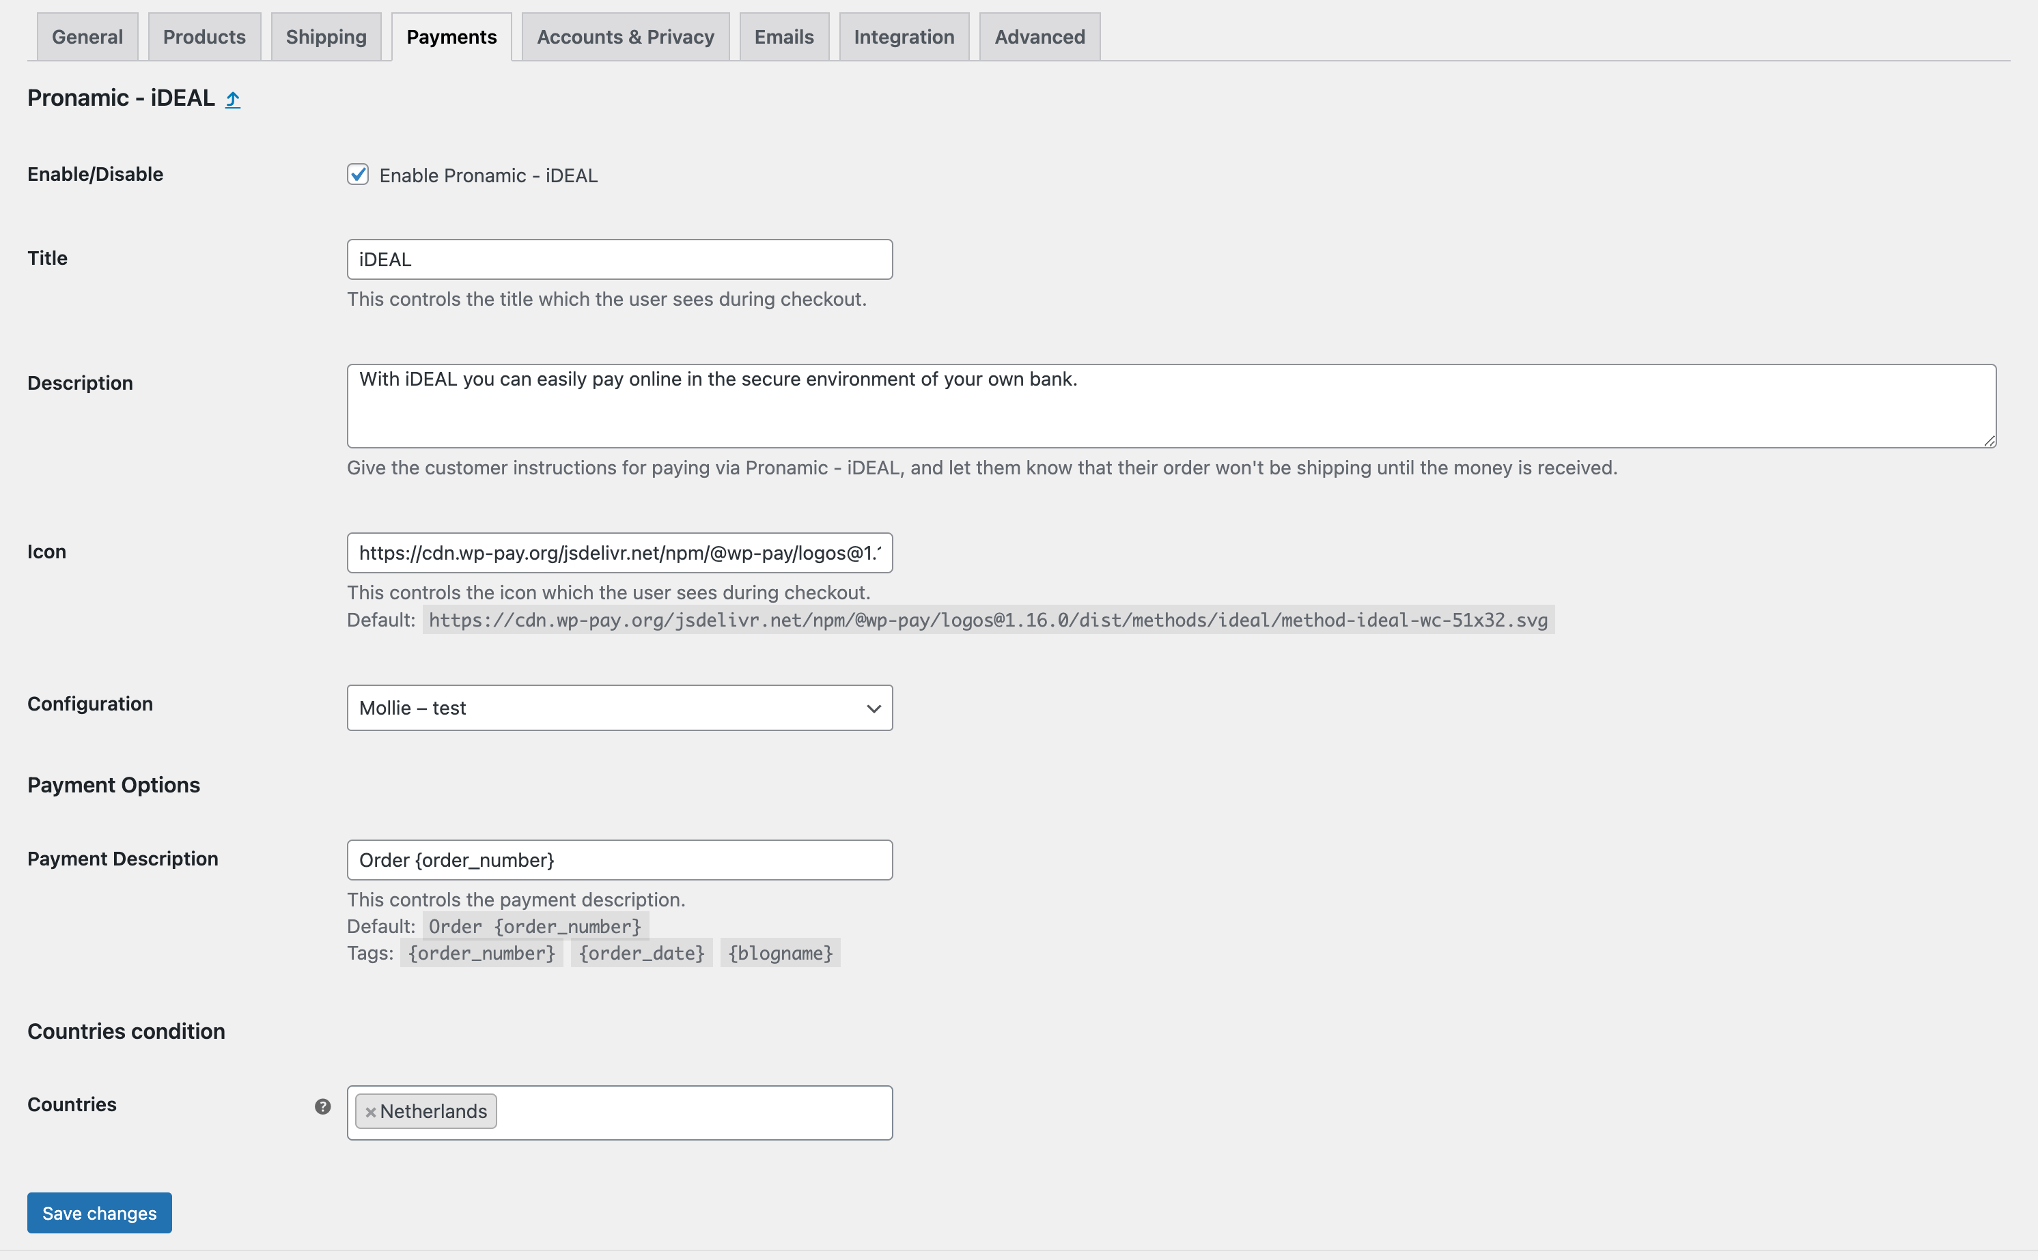The height and width of the screenshot is (1260, 2038).
Task: Click the Title input field
Action: pyautogui.click(x=620, y=259)
